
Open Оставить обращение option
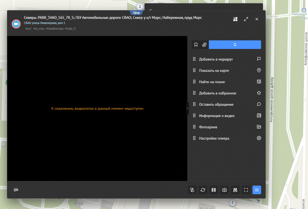tap(227, 104)
